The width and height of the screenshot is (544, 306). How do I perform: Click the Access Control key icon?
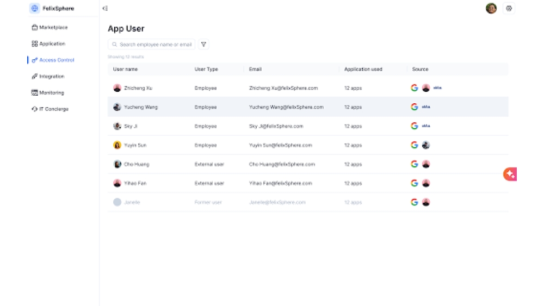(34, 60)
